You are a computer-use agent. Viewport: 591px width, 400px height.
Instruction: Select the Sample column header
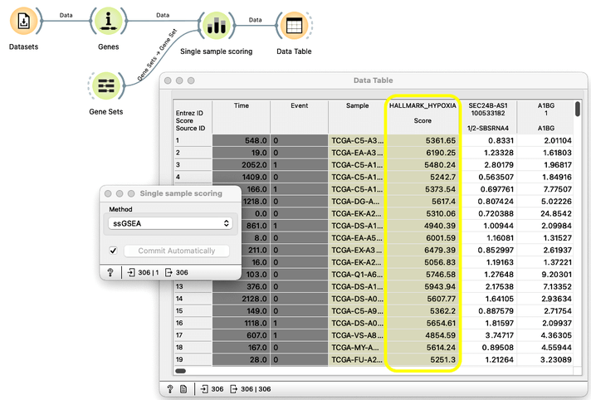[357, 116]
